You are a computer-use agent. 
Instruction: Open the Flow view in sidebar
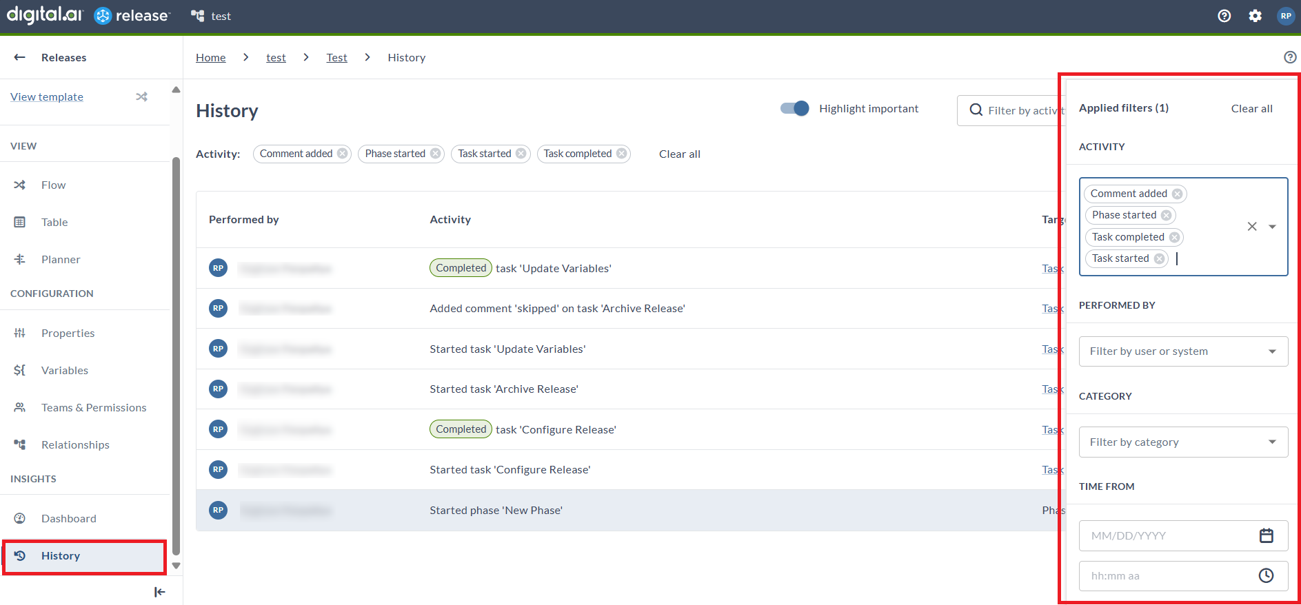click(x=53, y=185)
